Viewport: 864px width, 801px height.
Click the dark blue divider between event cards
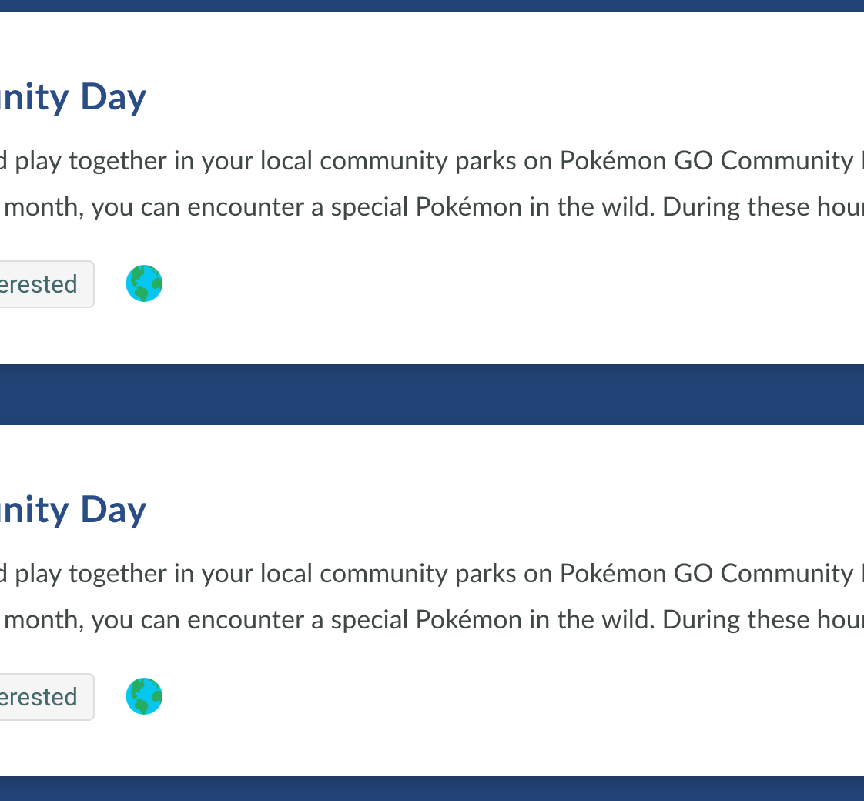pyautogui.click(x=431, y=394)
